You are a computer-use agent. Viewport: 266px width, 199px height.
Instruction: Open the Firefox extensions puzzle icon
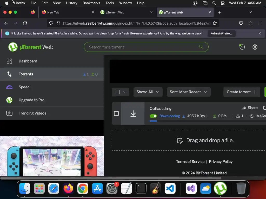(x=250, y=23)
